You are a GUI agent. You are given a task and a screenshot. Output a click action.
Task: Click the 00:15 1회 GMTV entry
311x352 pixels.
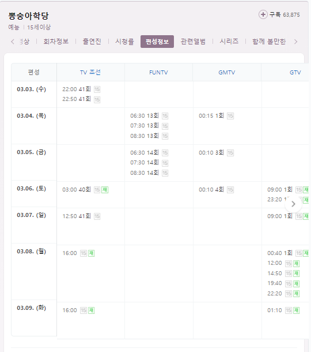[x=211, y=115]
